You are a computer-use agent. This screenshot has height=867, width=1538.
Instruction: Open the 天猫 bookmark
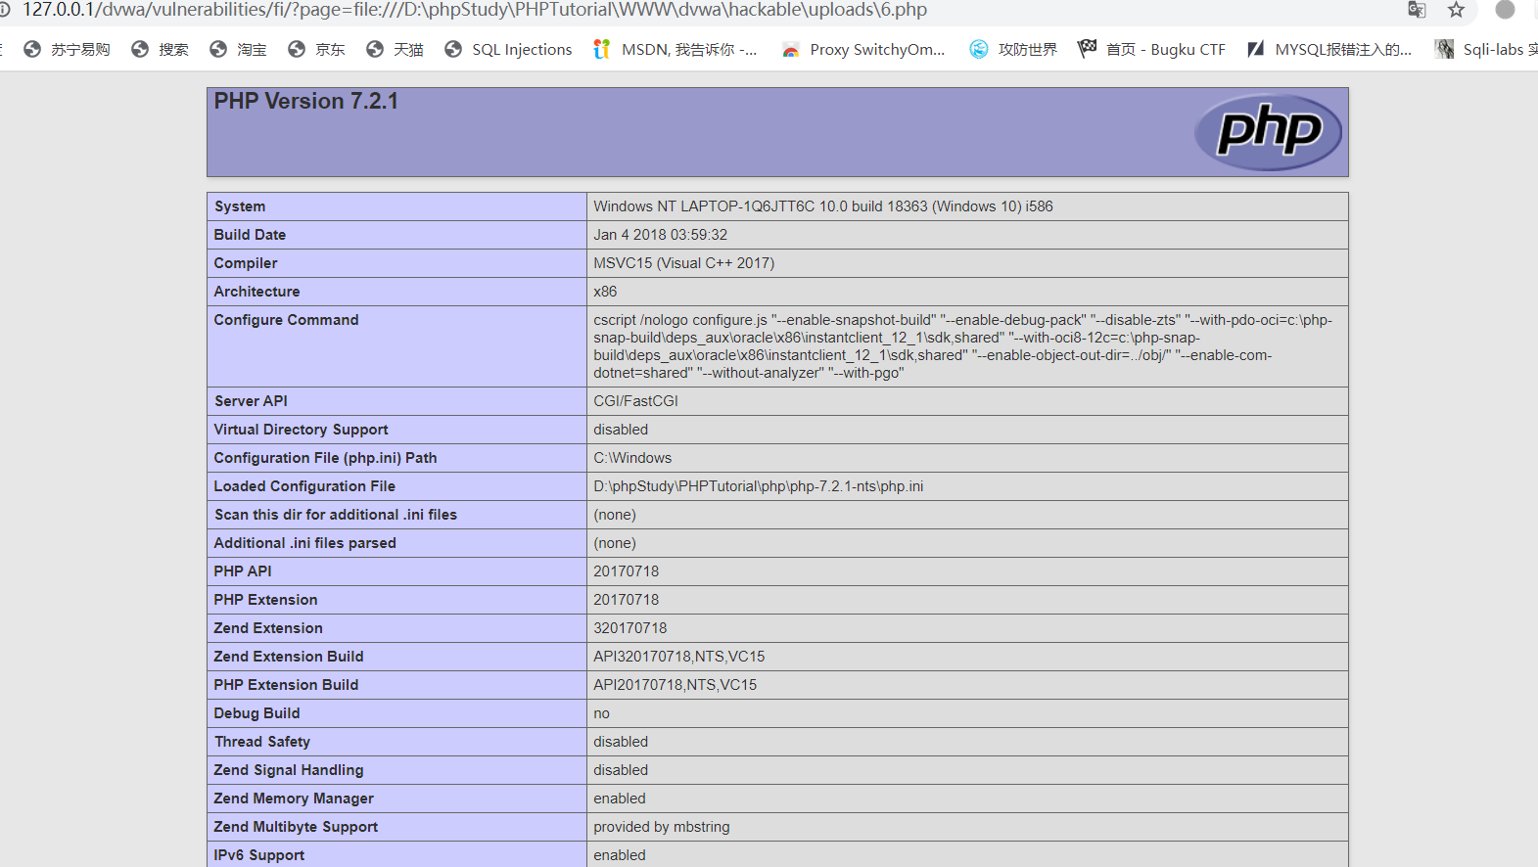[x=395, y=50]
